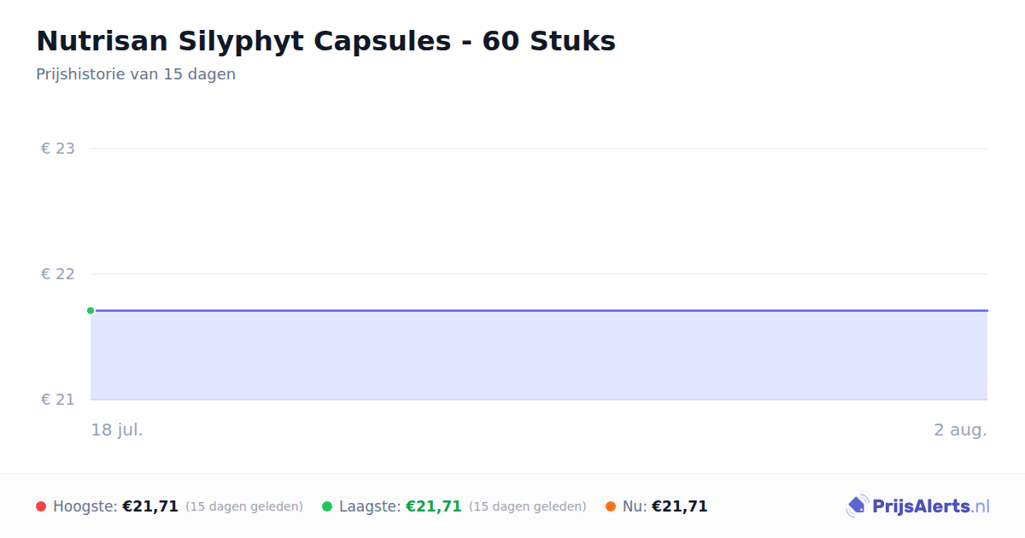
Task: Click the PrijsAlerts tag logo icon
Action: [x=857, y=506]
